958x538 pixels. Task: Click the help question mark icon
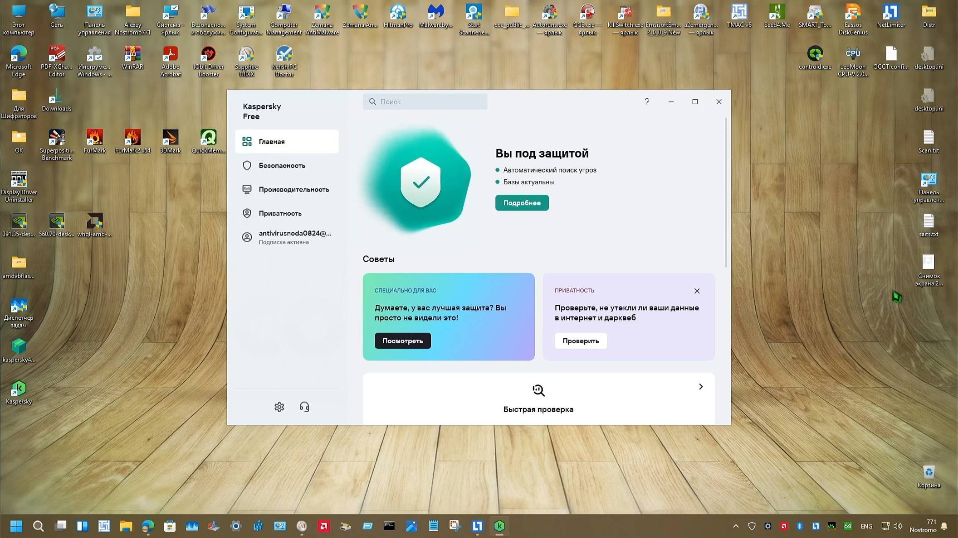[x=647, y=101]
